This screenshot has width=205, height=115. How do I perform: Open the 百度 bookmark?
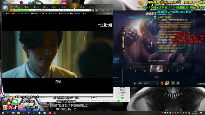27,13
